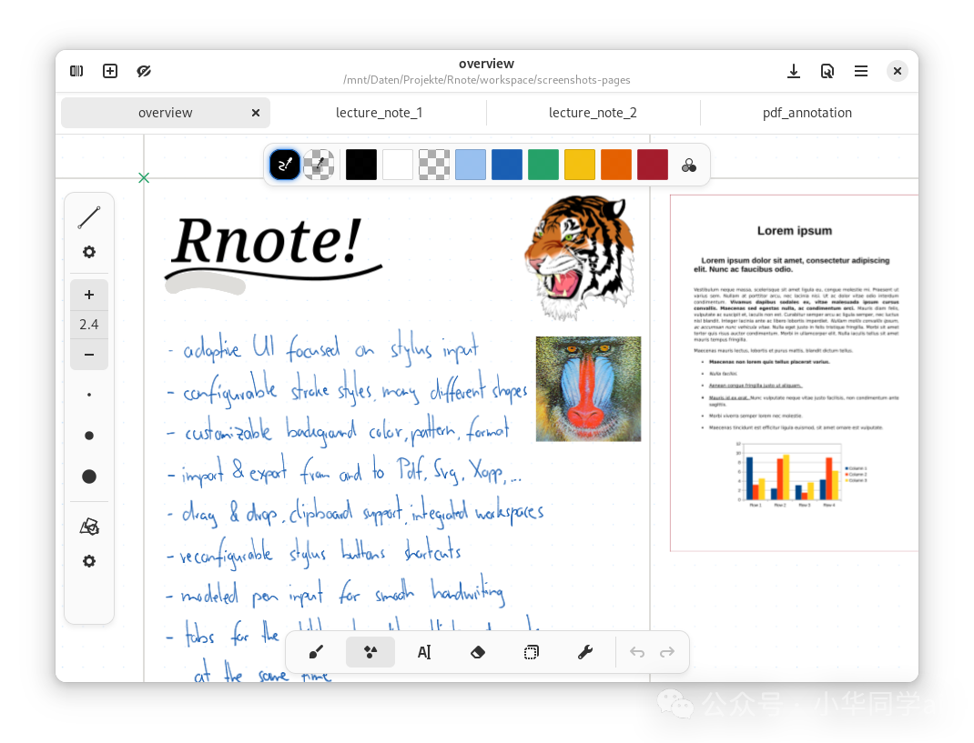
Task: Pick the green color swatch
Action: click(543, 165)
